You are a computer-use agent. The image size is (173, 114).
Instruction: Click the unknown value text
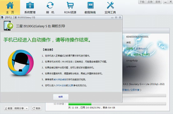click(131, 67)
